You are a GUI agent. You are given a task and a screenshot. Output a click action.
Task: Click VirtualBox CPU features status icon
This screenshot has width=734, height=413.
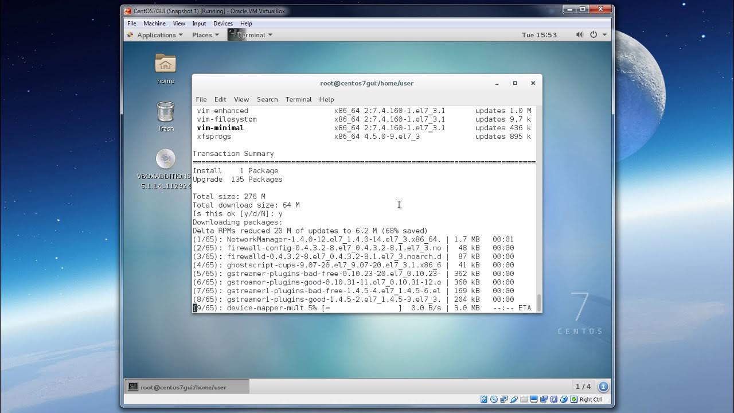click(554, 399)
